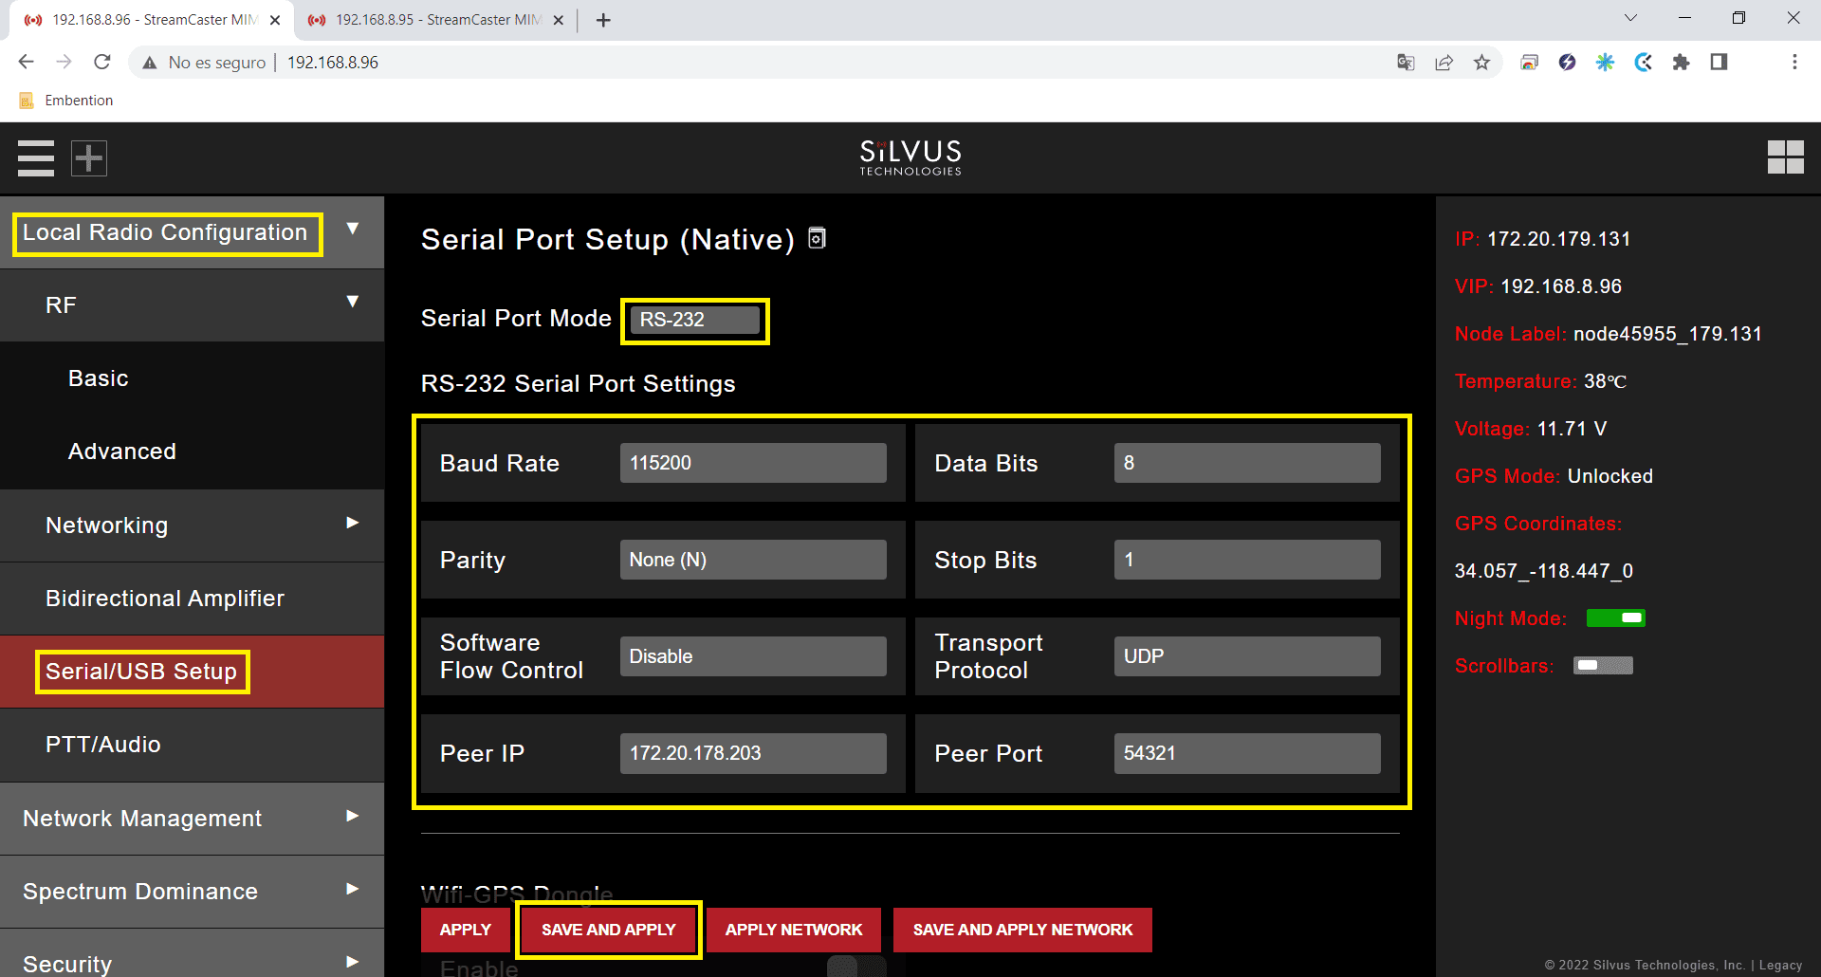Toggle the Scrollbars switch
This screenshot has height=977, width=1821.
1603,666
